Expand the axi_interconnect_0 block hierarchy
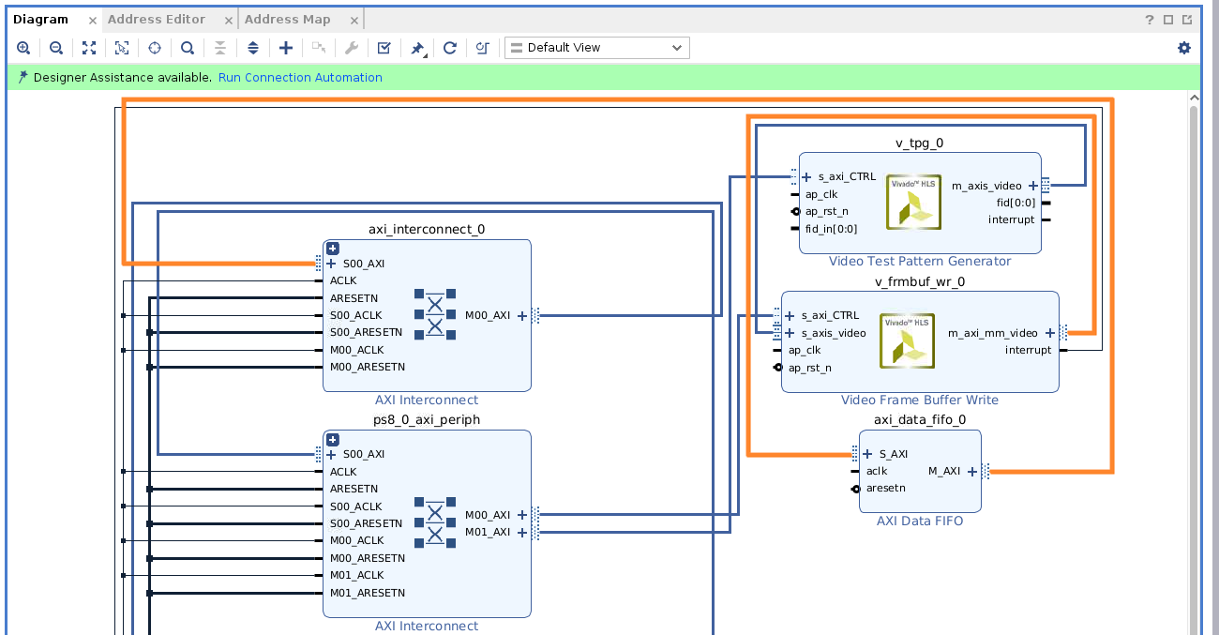1219x635 pixels. click(x=333, y=249)
